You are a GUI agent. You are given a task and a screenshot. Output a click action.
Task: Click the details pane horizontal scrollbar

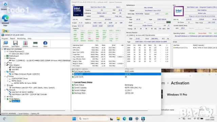click(x=111, y=111)
